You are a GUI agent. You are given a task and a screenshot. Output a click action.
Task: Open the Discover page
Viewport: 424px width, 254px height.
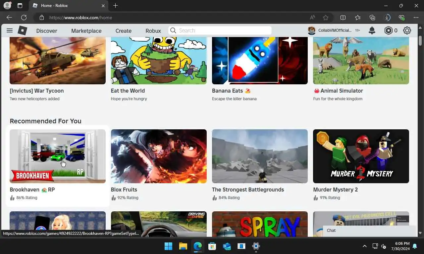[47, 31]
